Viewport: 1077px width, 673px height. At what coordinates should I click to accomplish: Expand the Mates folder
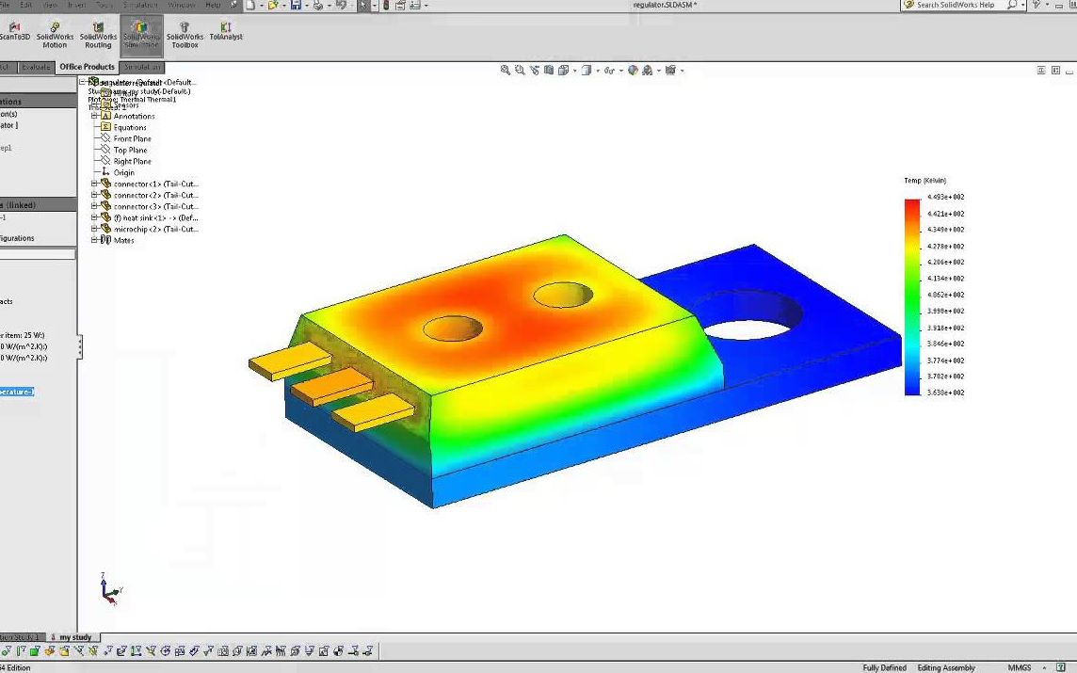95,239
